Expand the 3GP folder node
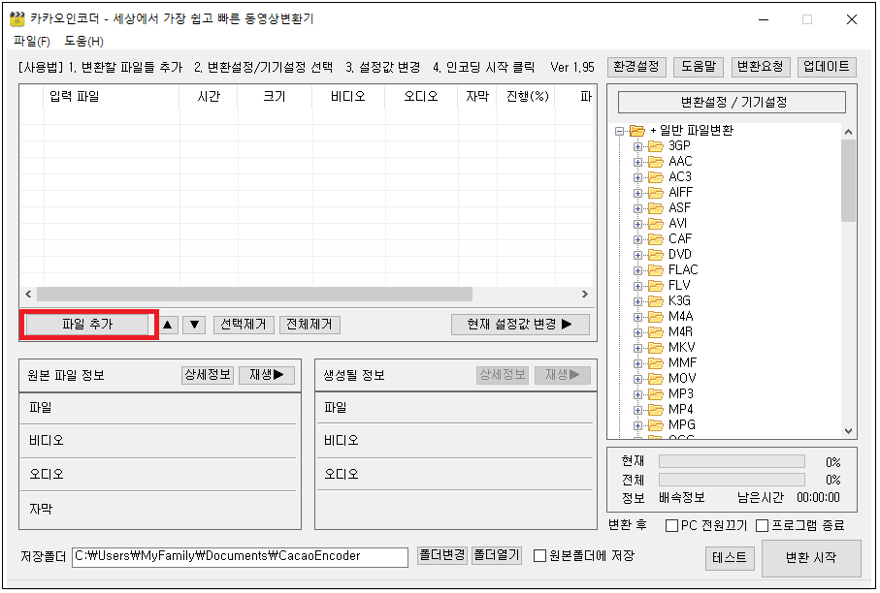The width and height of the screenshot is (880, 593). pyautogui.click(x=637, y=147)
